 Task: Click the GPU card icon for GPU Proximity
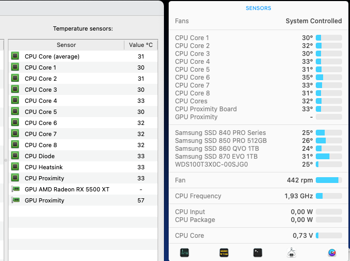coord(15,200)
